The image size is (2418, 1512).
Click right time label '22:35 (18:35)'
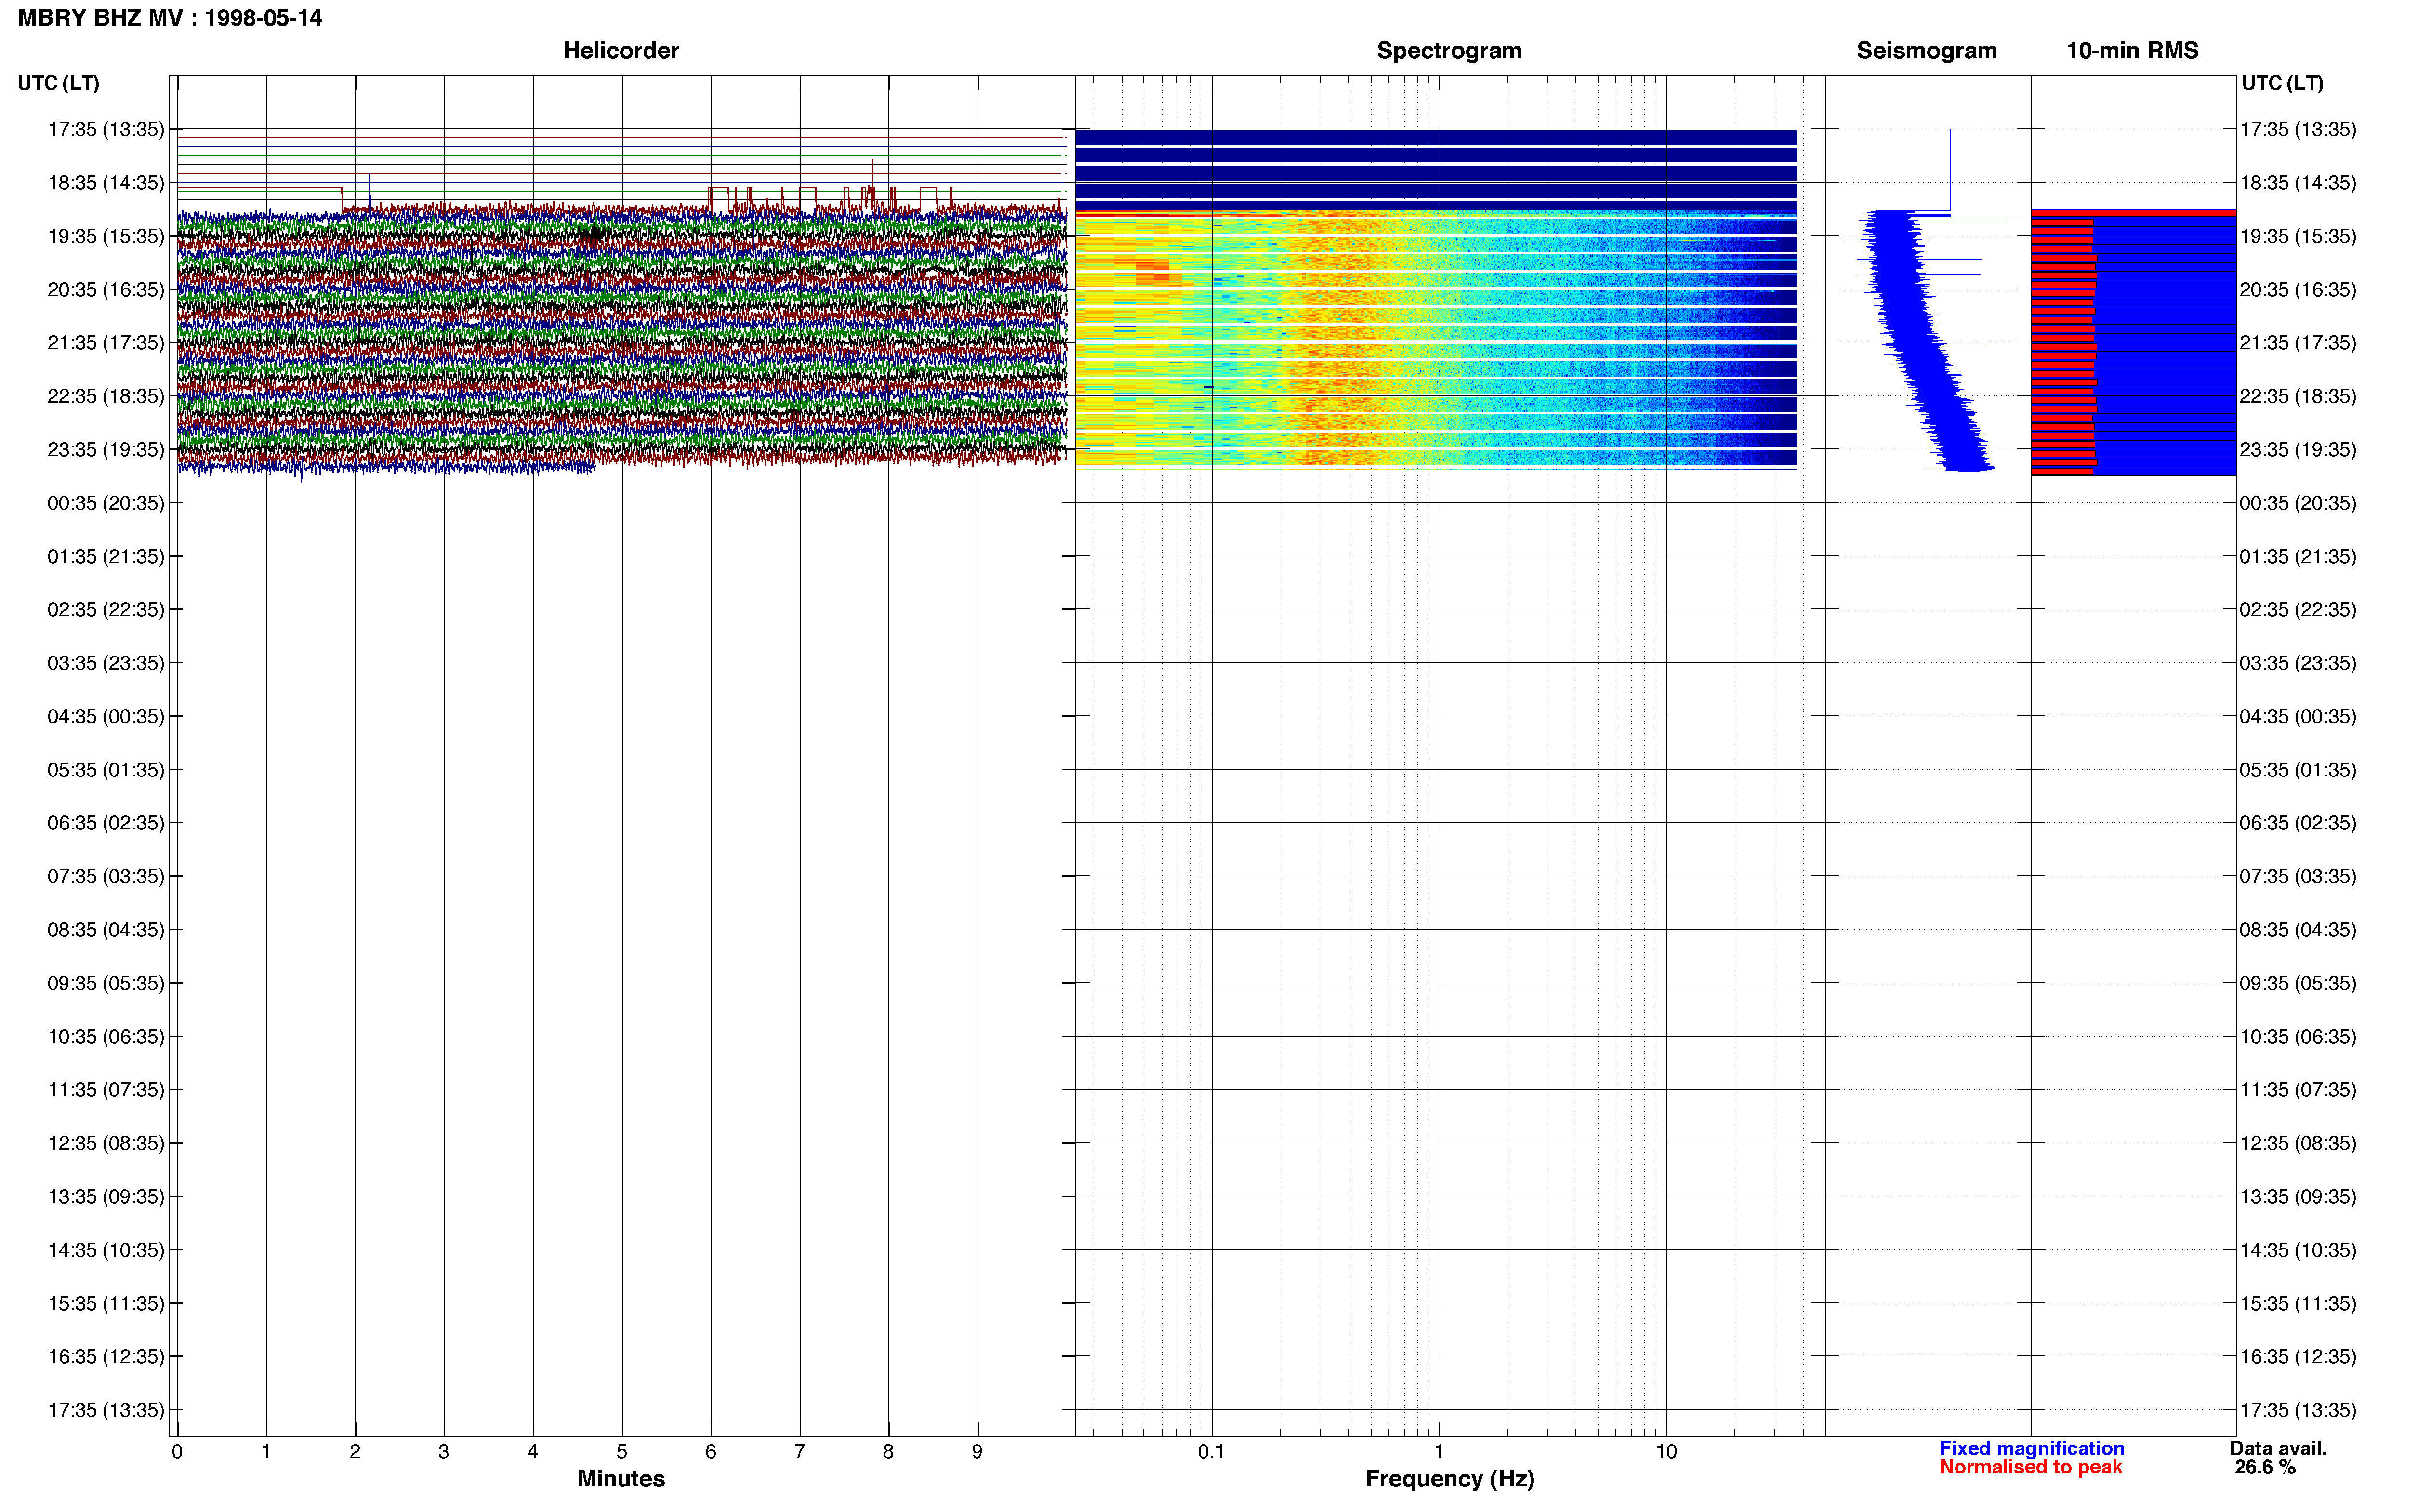click(2298, 396)
